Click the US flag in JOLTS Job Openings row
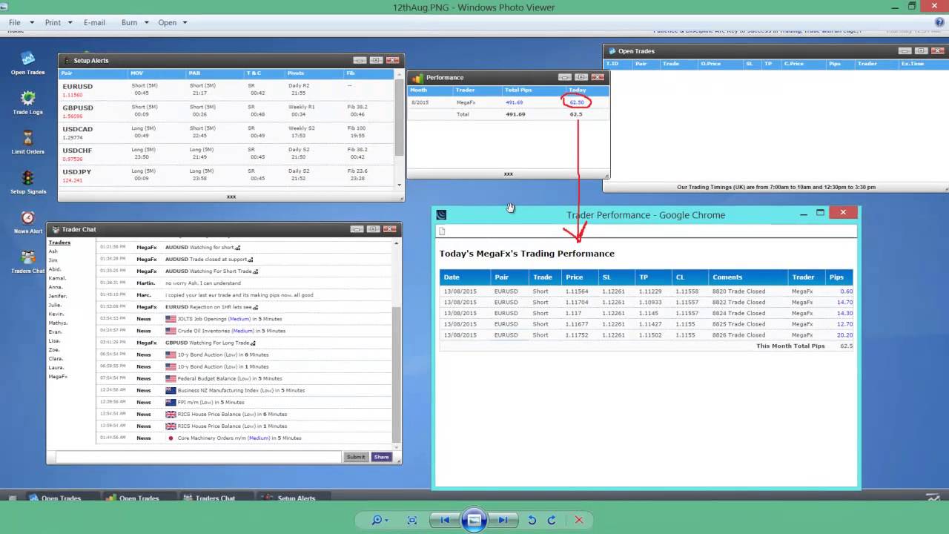 171,319
